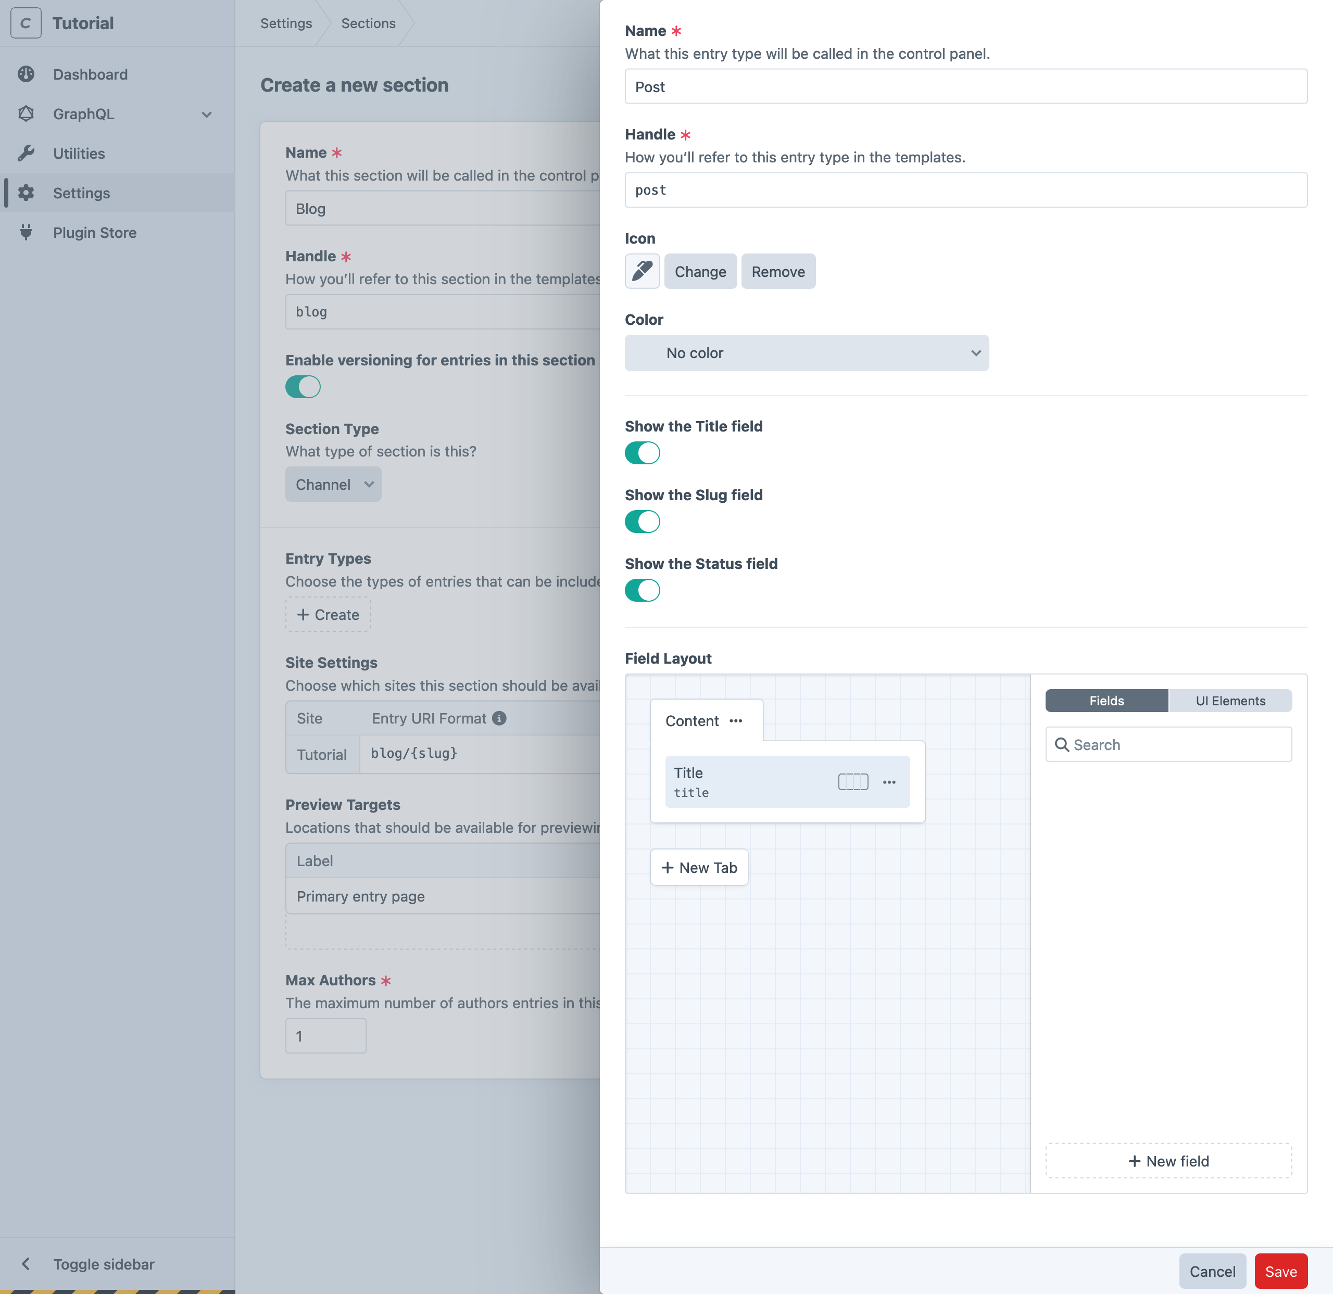Image resolution: width=1333 pixels, height=1294 pixels.
Task: Toggle the Show the Title field switch
Action: [x=643, y=451]
